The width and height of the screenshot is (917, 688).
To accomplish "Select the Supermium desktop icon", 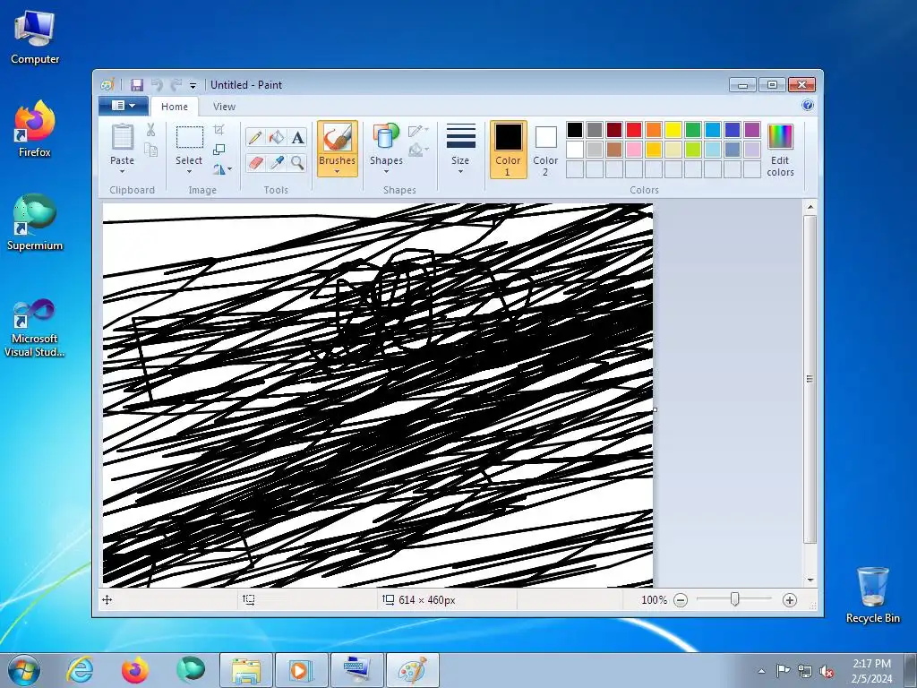I will (35, 222).
